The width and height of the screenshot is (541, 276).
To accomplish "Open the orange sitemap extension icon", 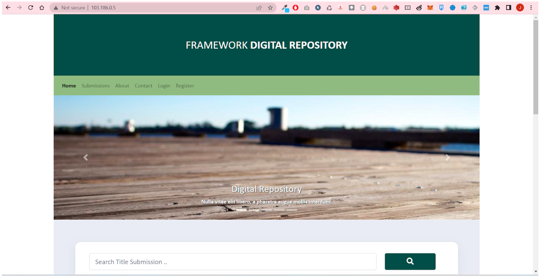I will point(340,8).
